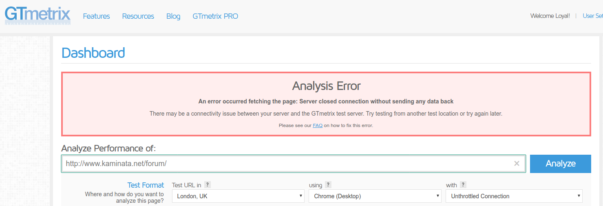Expand the Unthrottled Connection dropdown
Viewport: 603px width, 206px height.
click(x=514, y=196)
